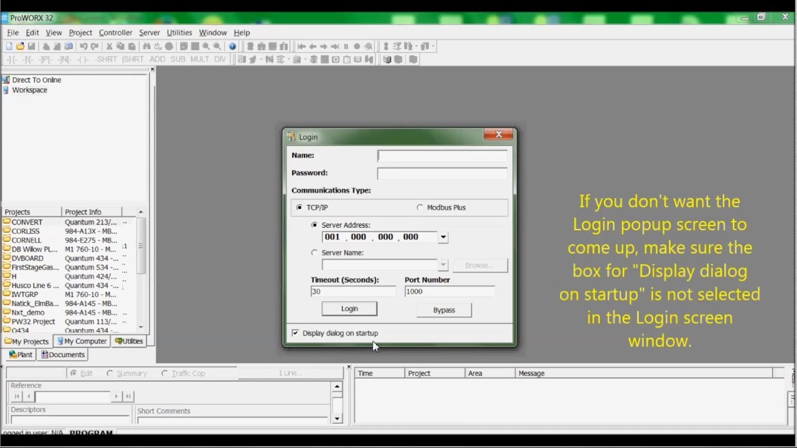Open the File menu
Screen dimensions: 797x448
click(x=12, y=32)
